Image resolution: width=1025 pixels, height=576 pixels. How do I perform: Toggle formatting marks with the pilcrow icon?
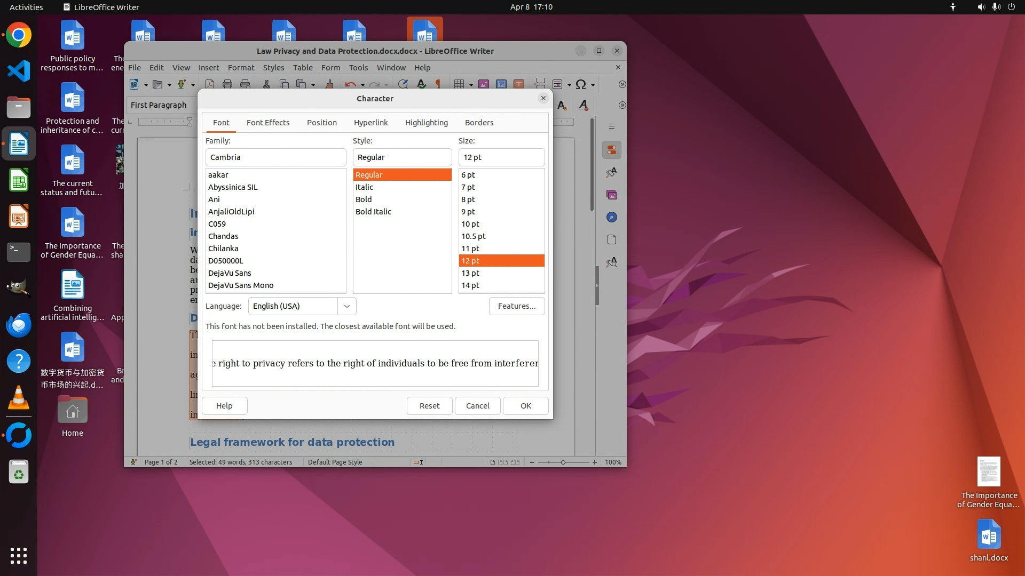coord(438,84)
